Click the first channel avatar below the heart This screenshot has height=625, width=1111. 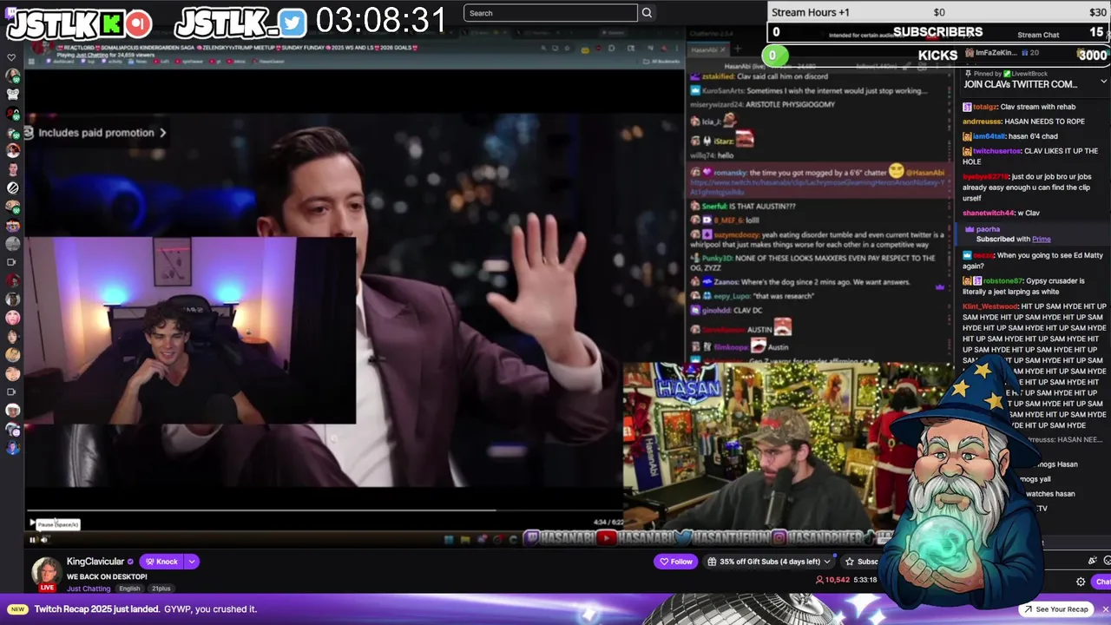point(12,76)
